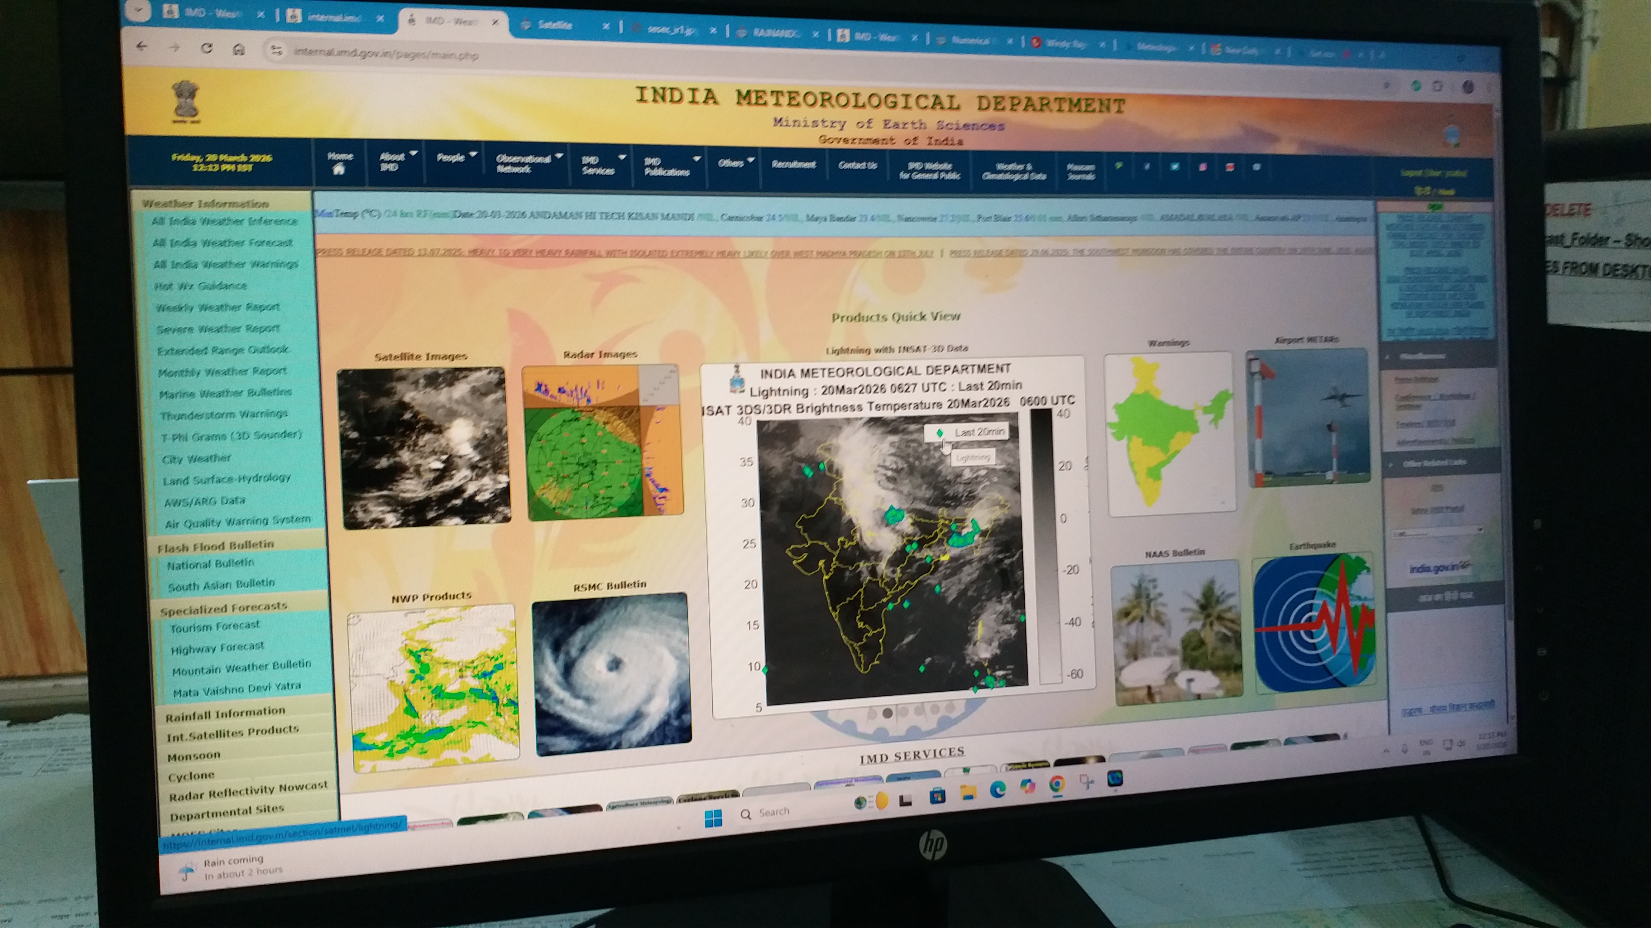Open Microsoft Store from the taskbar

tap(938, 796)
